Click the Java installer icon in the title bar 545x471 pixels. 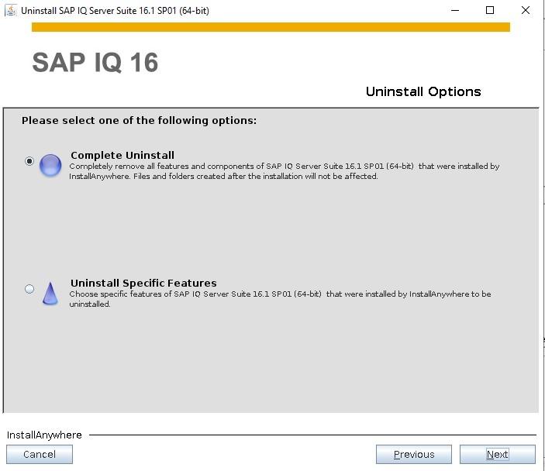tap(11, 10)
